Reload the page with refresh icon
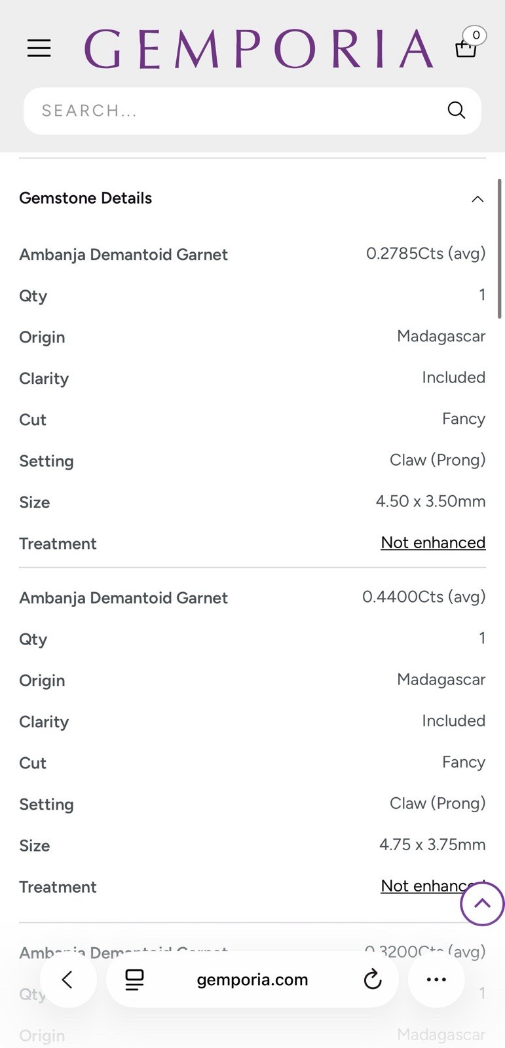505x1048 pixels. (373, 980)
